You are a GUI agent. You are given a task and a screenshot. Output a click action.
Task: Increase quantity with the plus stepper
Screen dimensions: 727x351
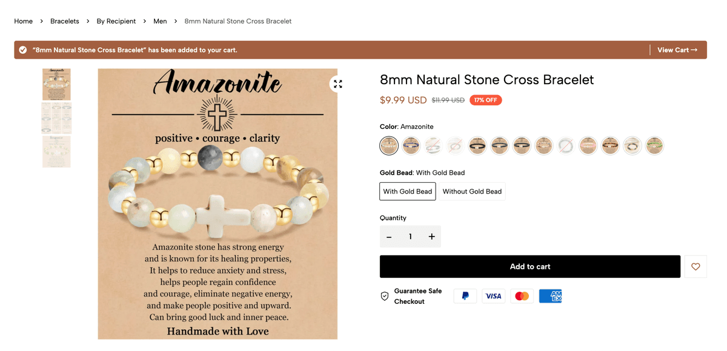(x=431, y=237)
